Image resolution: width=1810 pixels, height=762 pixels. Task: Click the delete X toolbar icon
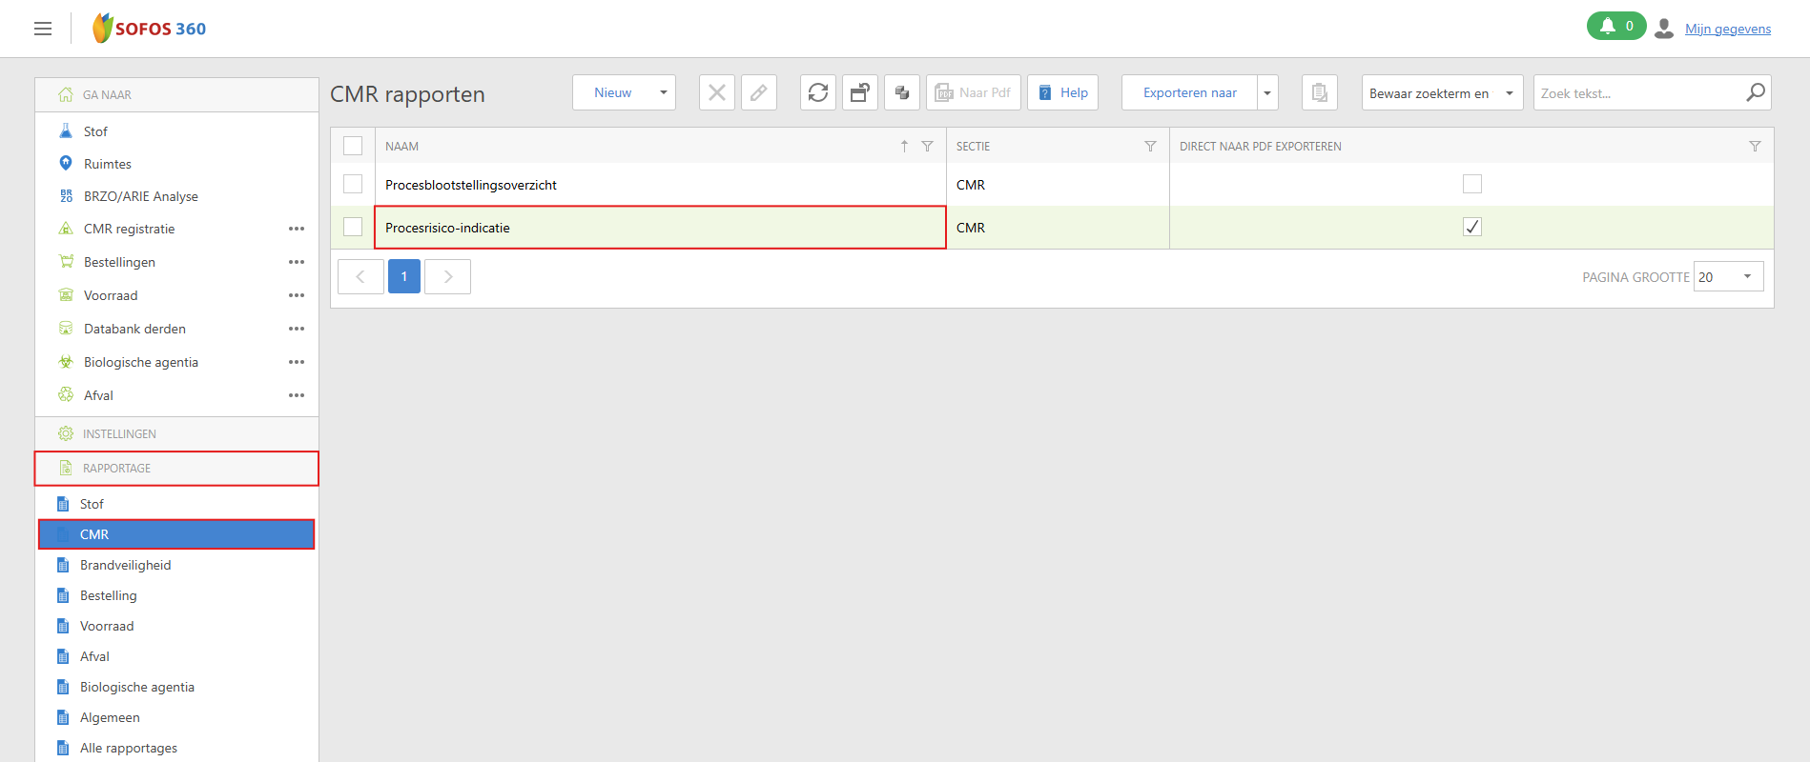click(716, 92)
